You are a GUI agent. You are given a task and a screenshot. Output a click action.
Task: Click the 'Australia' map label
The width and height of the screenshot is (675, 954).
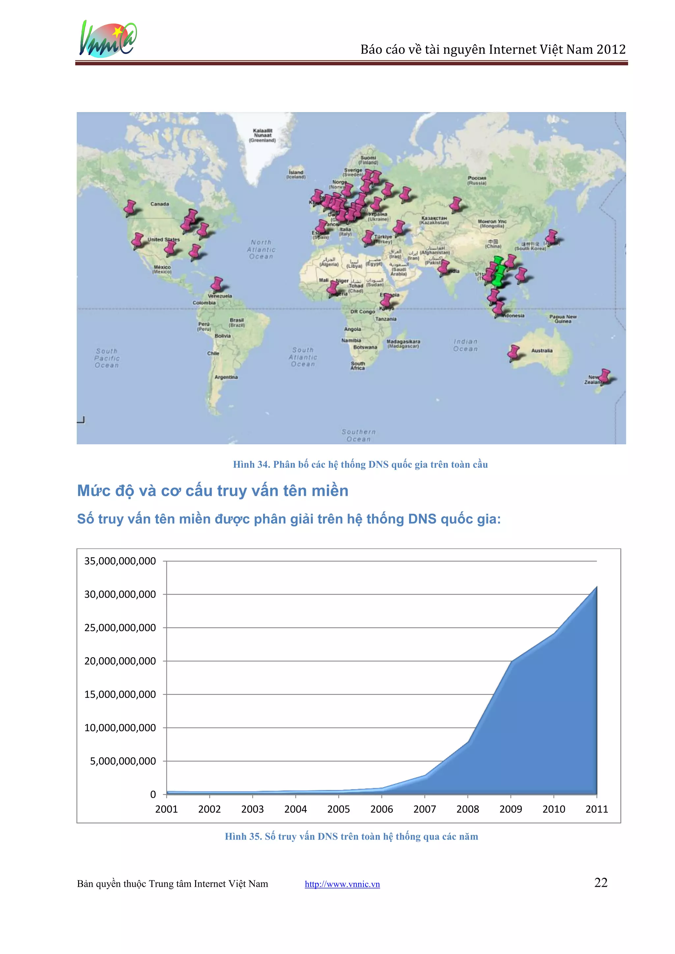542,350
